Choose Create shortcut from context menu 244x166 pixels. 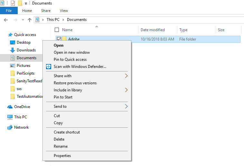[x=67, y=132]
